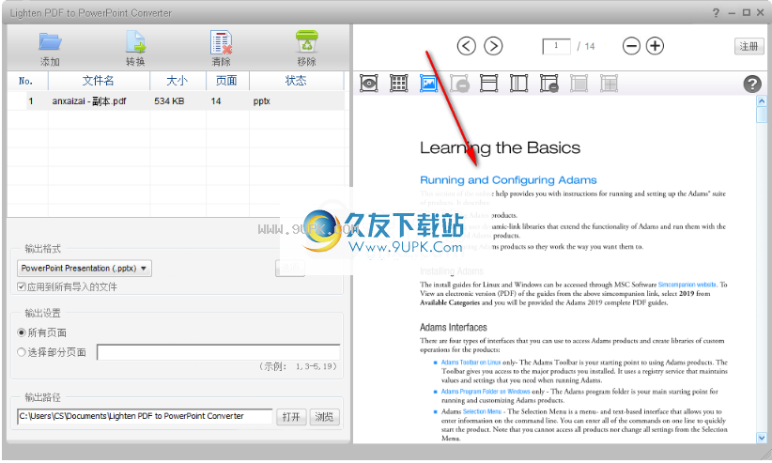The width and height of the screenshot is (772, 463).
Task: Select the highlighted image mode icon
Action: [429, 84]
